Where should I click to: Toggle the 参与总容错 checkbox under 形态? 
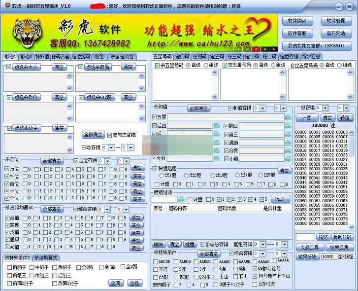(x=110, y=135)
